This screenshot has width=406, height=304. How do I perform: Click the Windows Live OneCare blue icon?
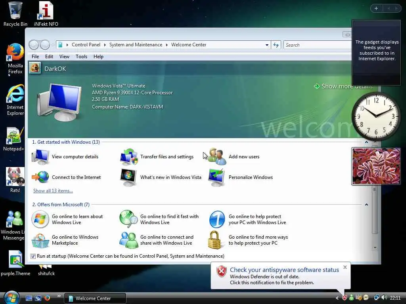[217, 219]
